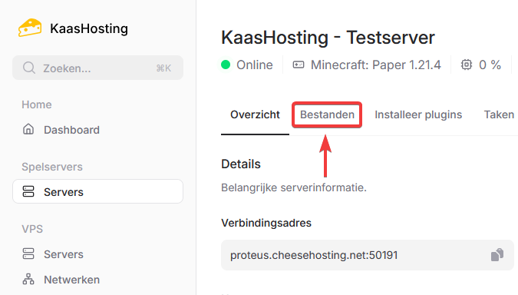Open the Bestanden tab
The image size is (518, 295).
point(327,114)
